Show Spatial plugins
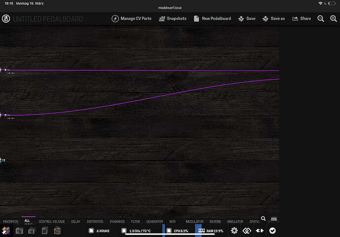 point(255,222)
